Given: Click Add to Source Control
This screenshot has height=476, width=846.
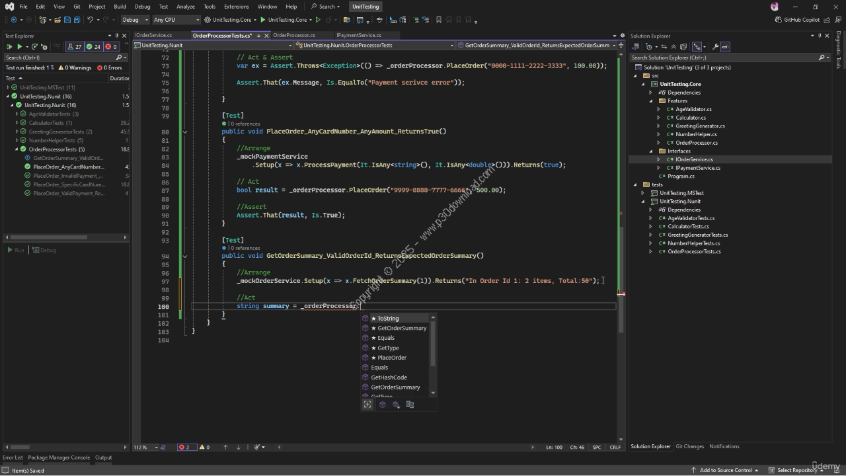Looking at the screenshot, I should coord(726,470).
